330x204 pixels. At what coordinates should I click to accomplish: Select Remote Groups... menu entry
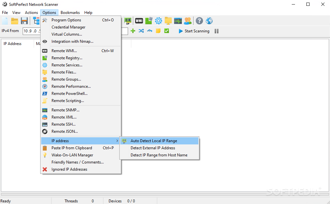pyautogui.click(x=81, y=79)
